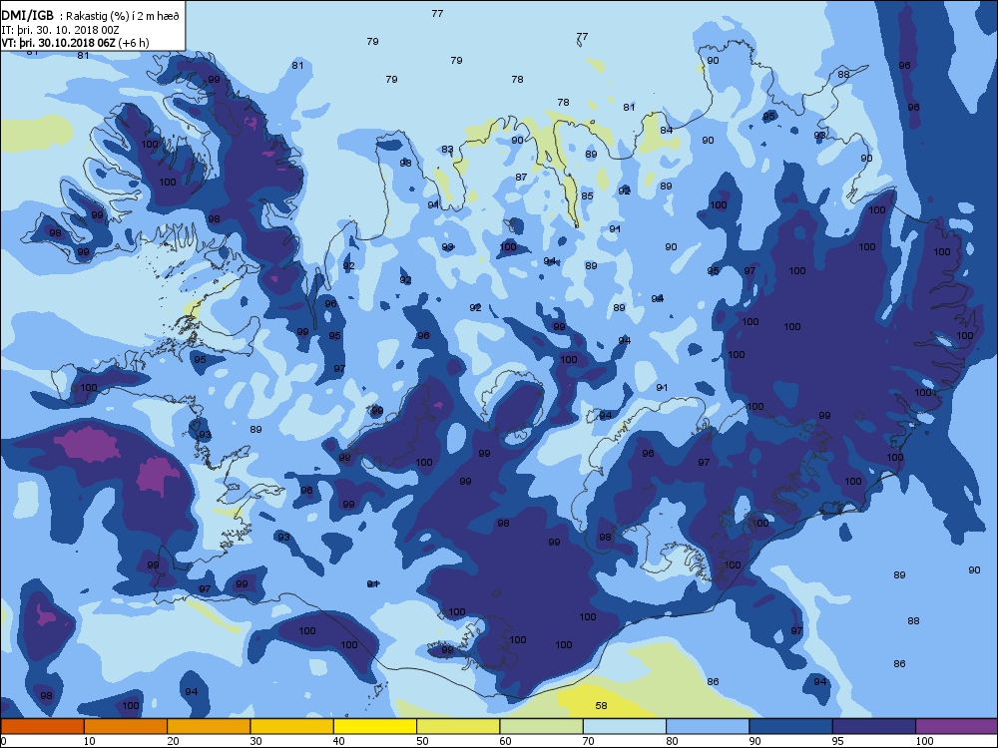998x748 pixels.
Task: Click the pale green 60–70 legend swatch
Action: tap(542, 726)
